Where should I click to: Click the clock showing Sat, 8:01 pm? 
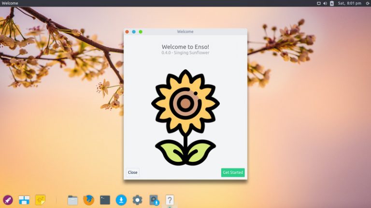click(x=349, y=3)
